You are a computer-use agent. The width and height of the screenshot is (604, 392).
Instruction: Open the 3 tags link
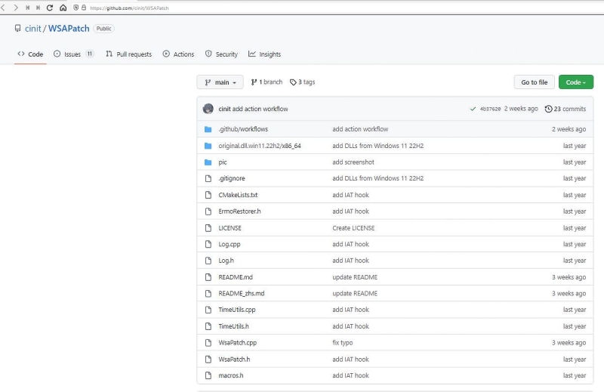coord(302,82)
